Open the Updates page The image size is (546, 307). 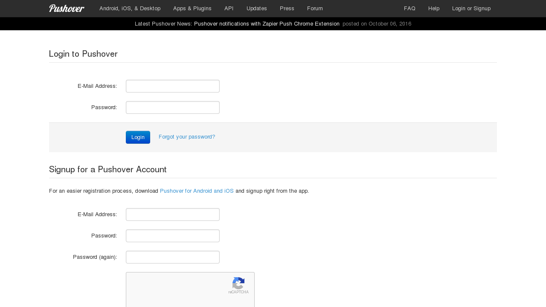tap(257, 9)
